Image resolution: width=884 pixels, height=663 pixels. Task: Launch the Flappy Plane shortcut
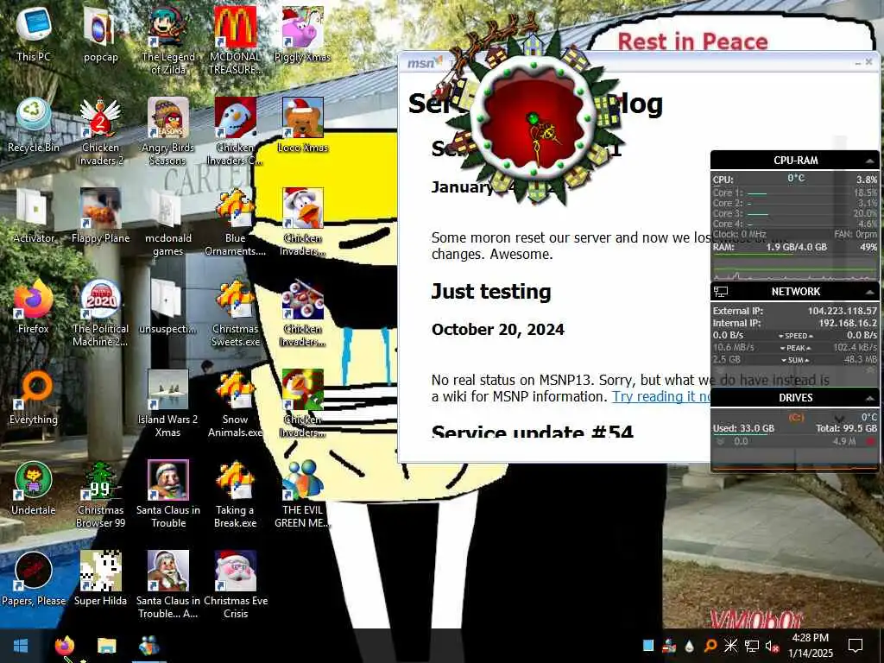tap(100, 215)
